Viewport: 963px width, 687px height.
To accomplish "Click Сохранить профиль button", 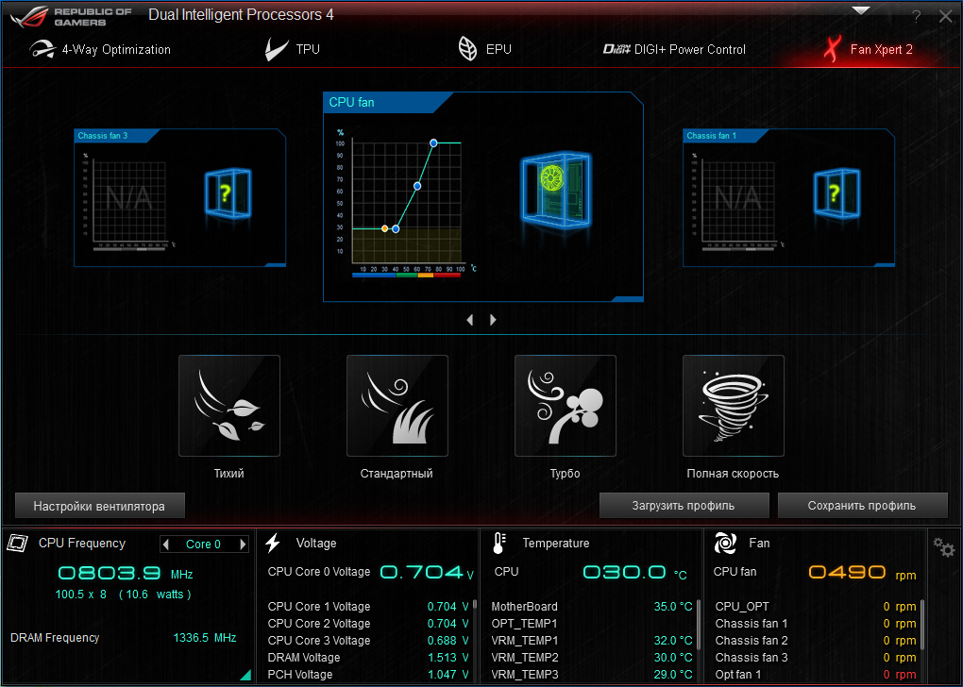I will 862,505.
